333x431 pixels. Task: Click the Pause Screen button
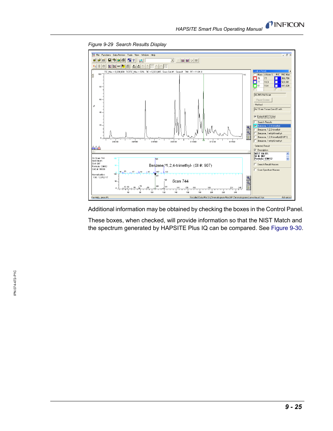(x=263, y=100)
